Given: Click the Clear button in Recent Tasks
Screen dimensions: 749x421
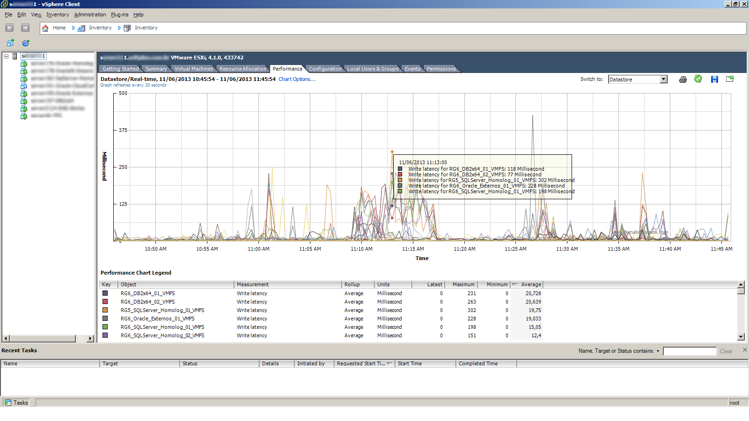Looking at the screenshot, I should tap(726, 351).
